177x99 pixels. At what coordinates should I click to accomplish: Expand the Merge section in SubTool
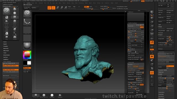click(160, 27)
